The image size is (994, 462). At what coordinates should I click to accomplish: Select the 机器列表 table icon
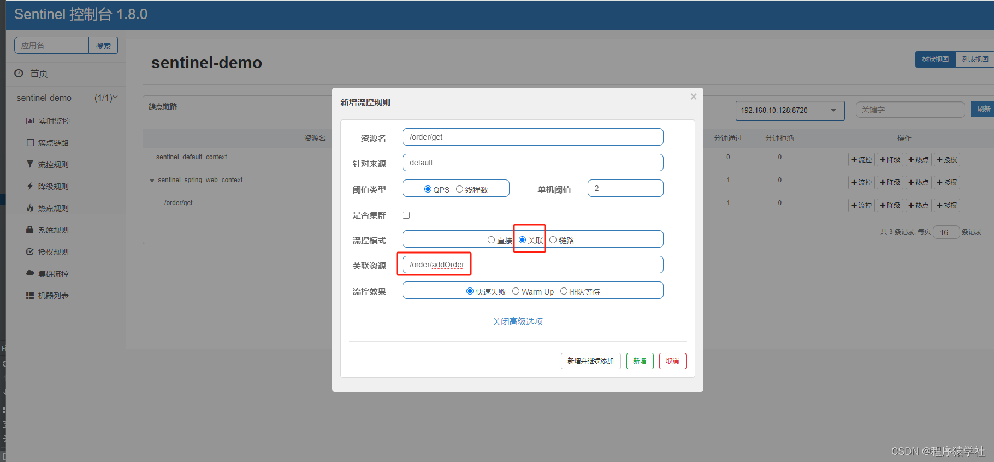pos(30,295)
